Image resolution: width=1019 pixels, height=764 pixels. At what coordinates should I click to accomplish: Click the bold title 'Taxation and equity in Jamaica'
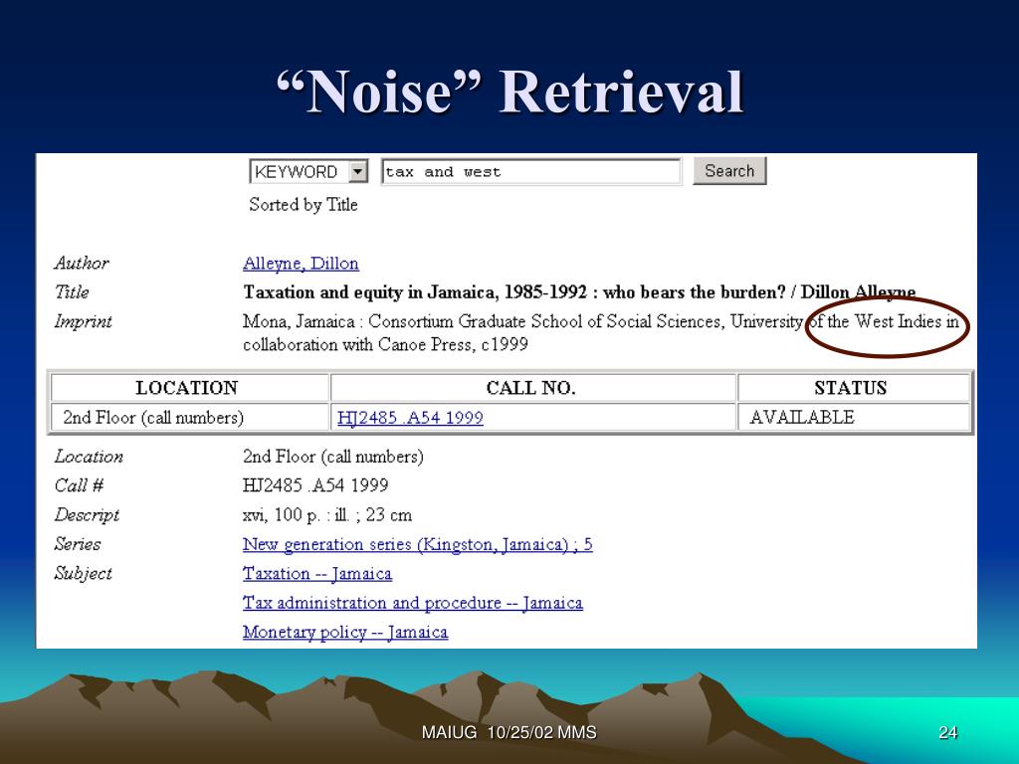(x=579, y=292)
